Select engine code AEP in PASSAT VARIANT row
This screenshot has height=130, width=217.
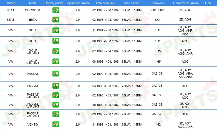point(185,114)
